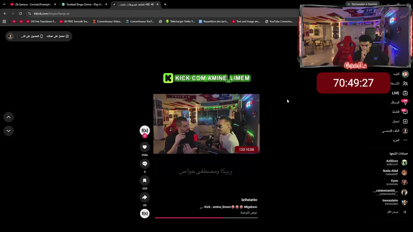Open the Chrome apps grid icon
Image resolution: width=413 pixels, height=232 pixels.
tap(4, 22)
